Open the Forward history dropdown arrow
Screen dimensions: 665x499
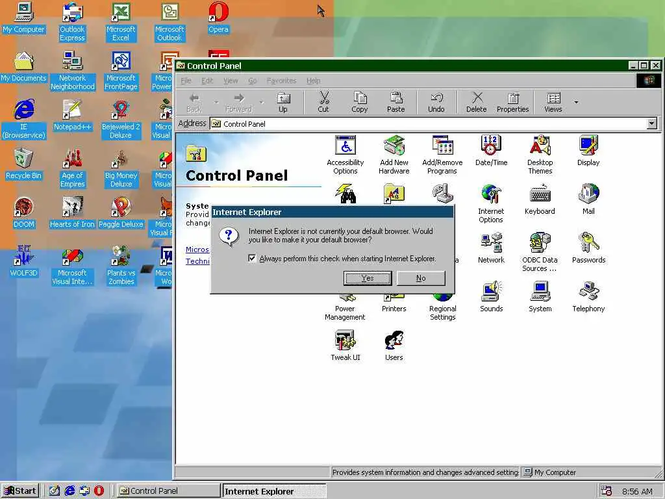(x=261, y=102)
